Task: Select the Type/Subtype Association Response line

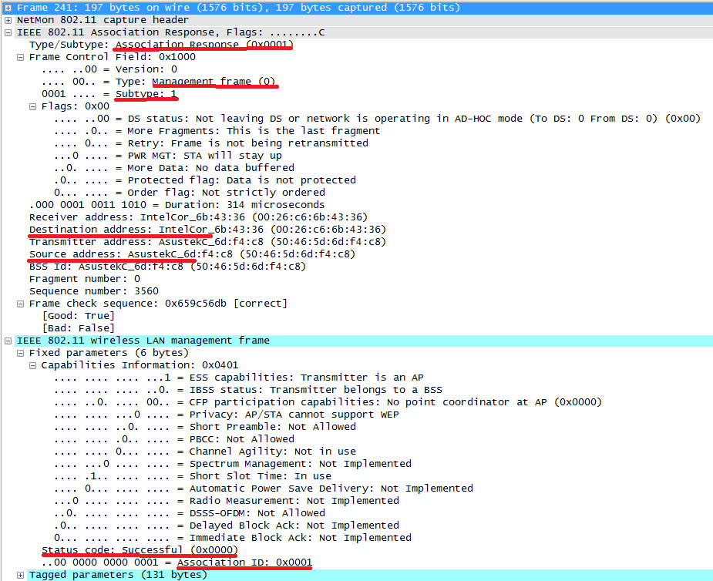Action: [x=160, y=45]
